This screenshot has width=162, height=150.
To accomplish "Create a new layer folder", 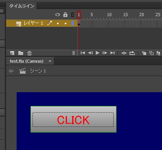I will tap(21, 53).
